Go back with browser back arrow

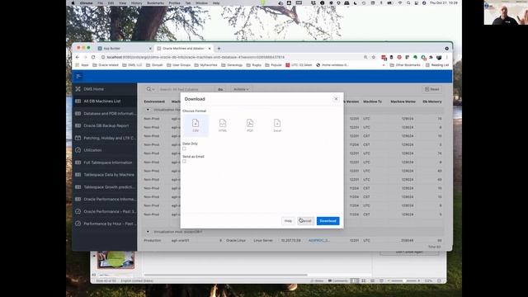tap(78, 57)
